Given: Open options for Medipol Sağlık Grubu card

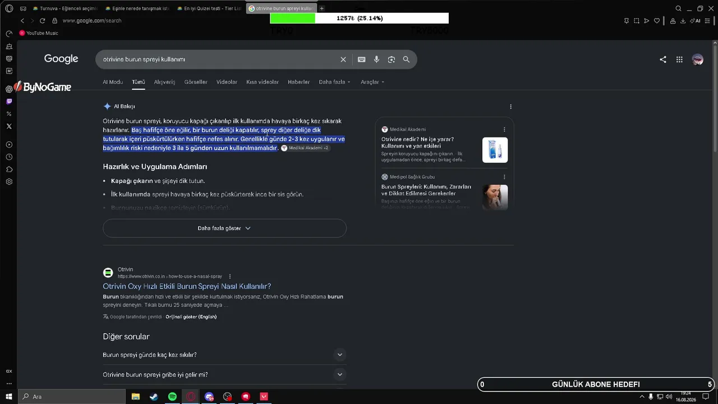Looking at the screenshot, I should coord(504,177).
